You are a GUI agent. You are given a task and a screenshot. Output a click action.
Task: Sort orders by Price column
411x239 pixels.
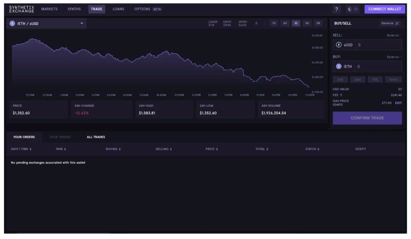pyautogui.click(x=211, y=149)
